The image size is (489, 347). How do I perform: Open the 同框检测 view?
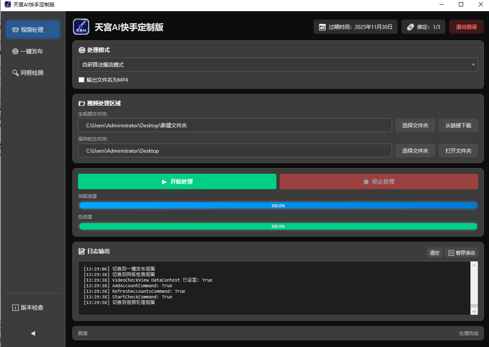point(28,73)
